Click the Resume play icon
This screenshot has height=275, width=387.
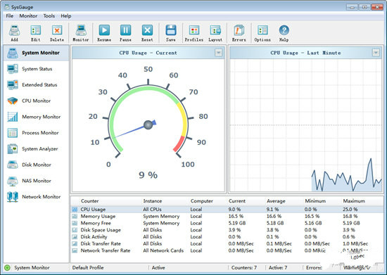click(104, 30)
